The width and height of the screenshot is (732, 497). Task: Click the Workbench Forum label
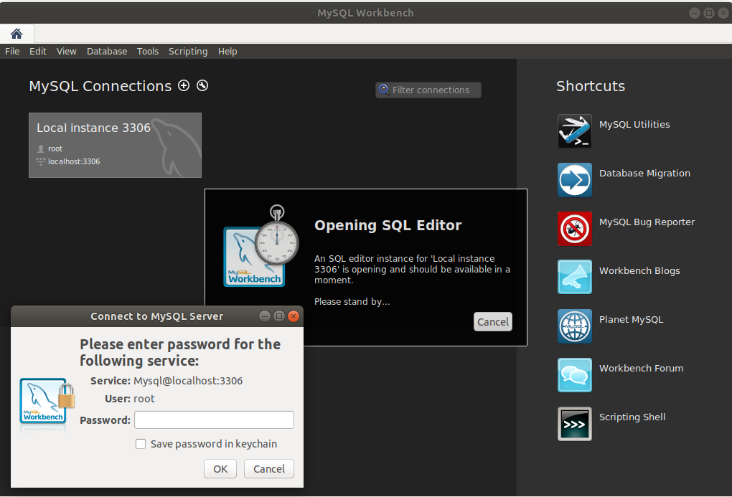point(642,368)
